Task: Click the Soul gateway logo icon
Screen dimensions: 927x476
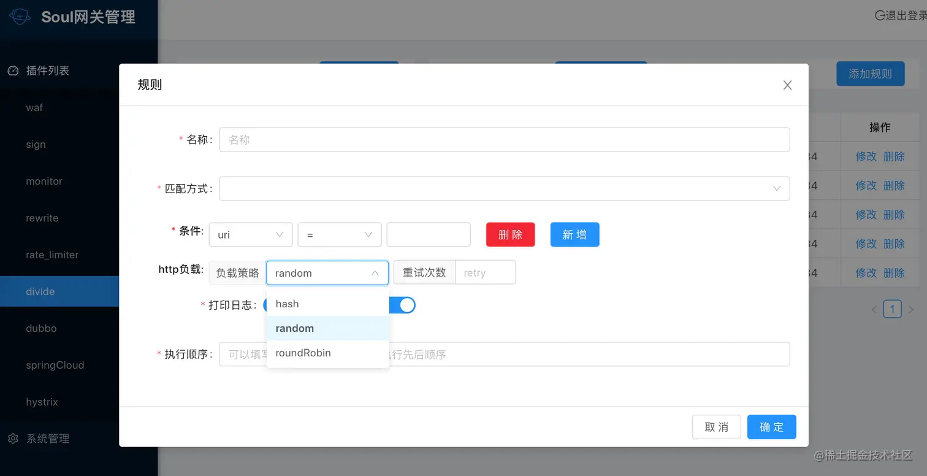Action: 20,17
